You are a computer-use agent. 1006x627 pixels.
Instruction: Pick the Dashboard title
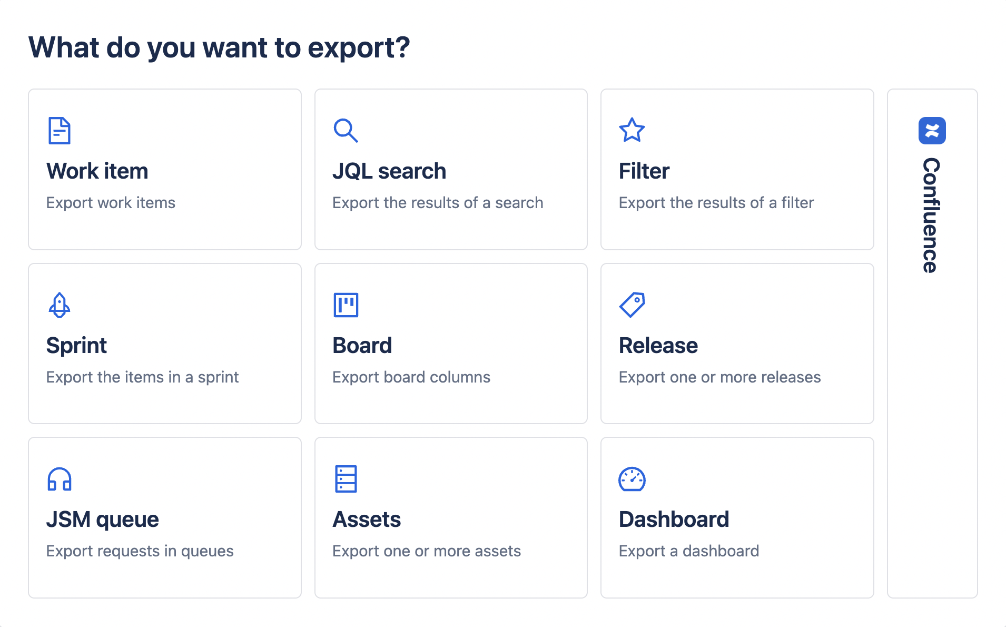(674, 520)
